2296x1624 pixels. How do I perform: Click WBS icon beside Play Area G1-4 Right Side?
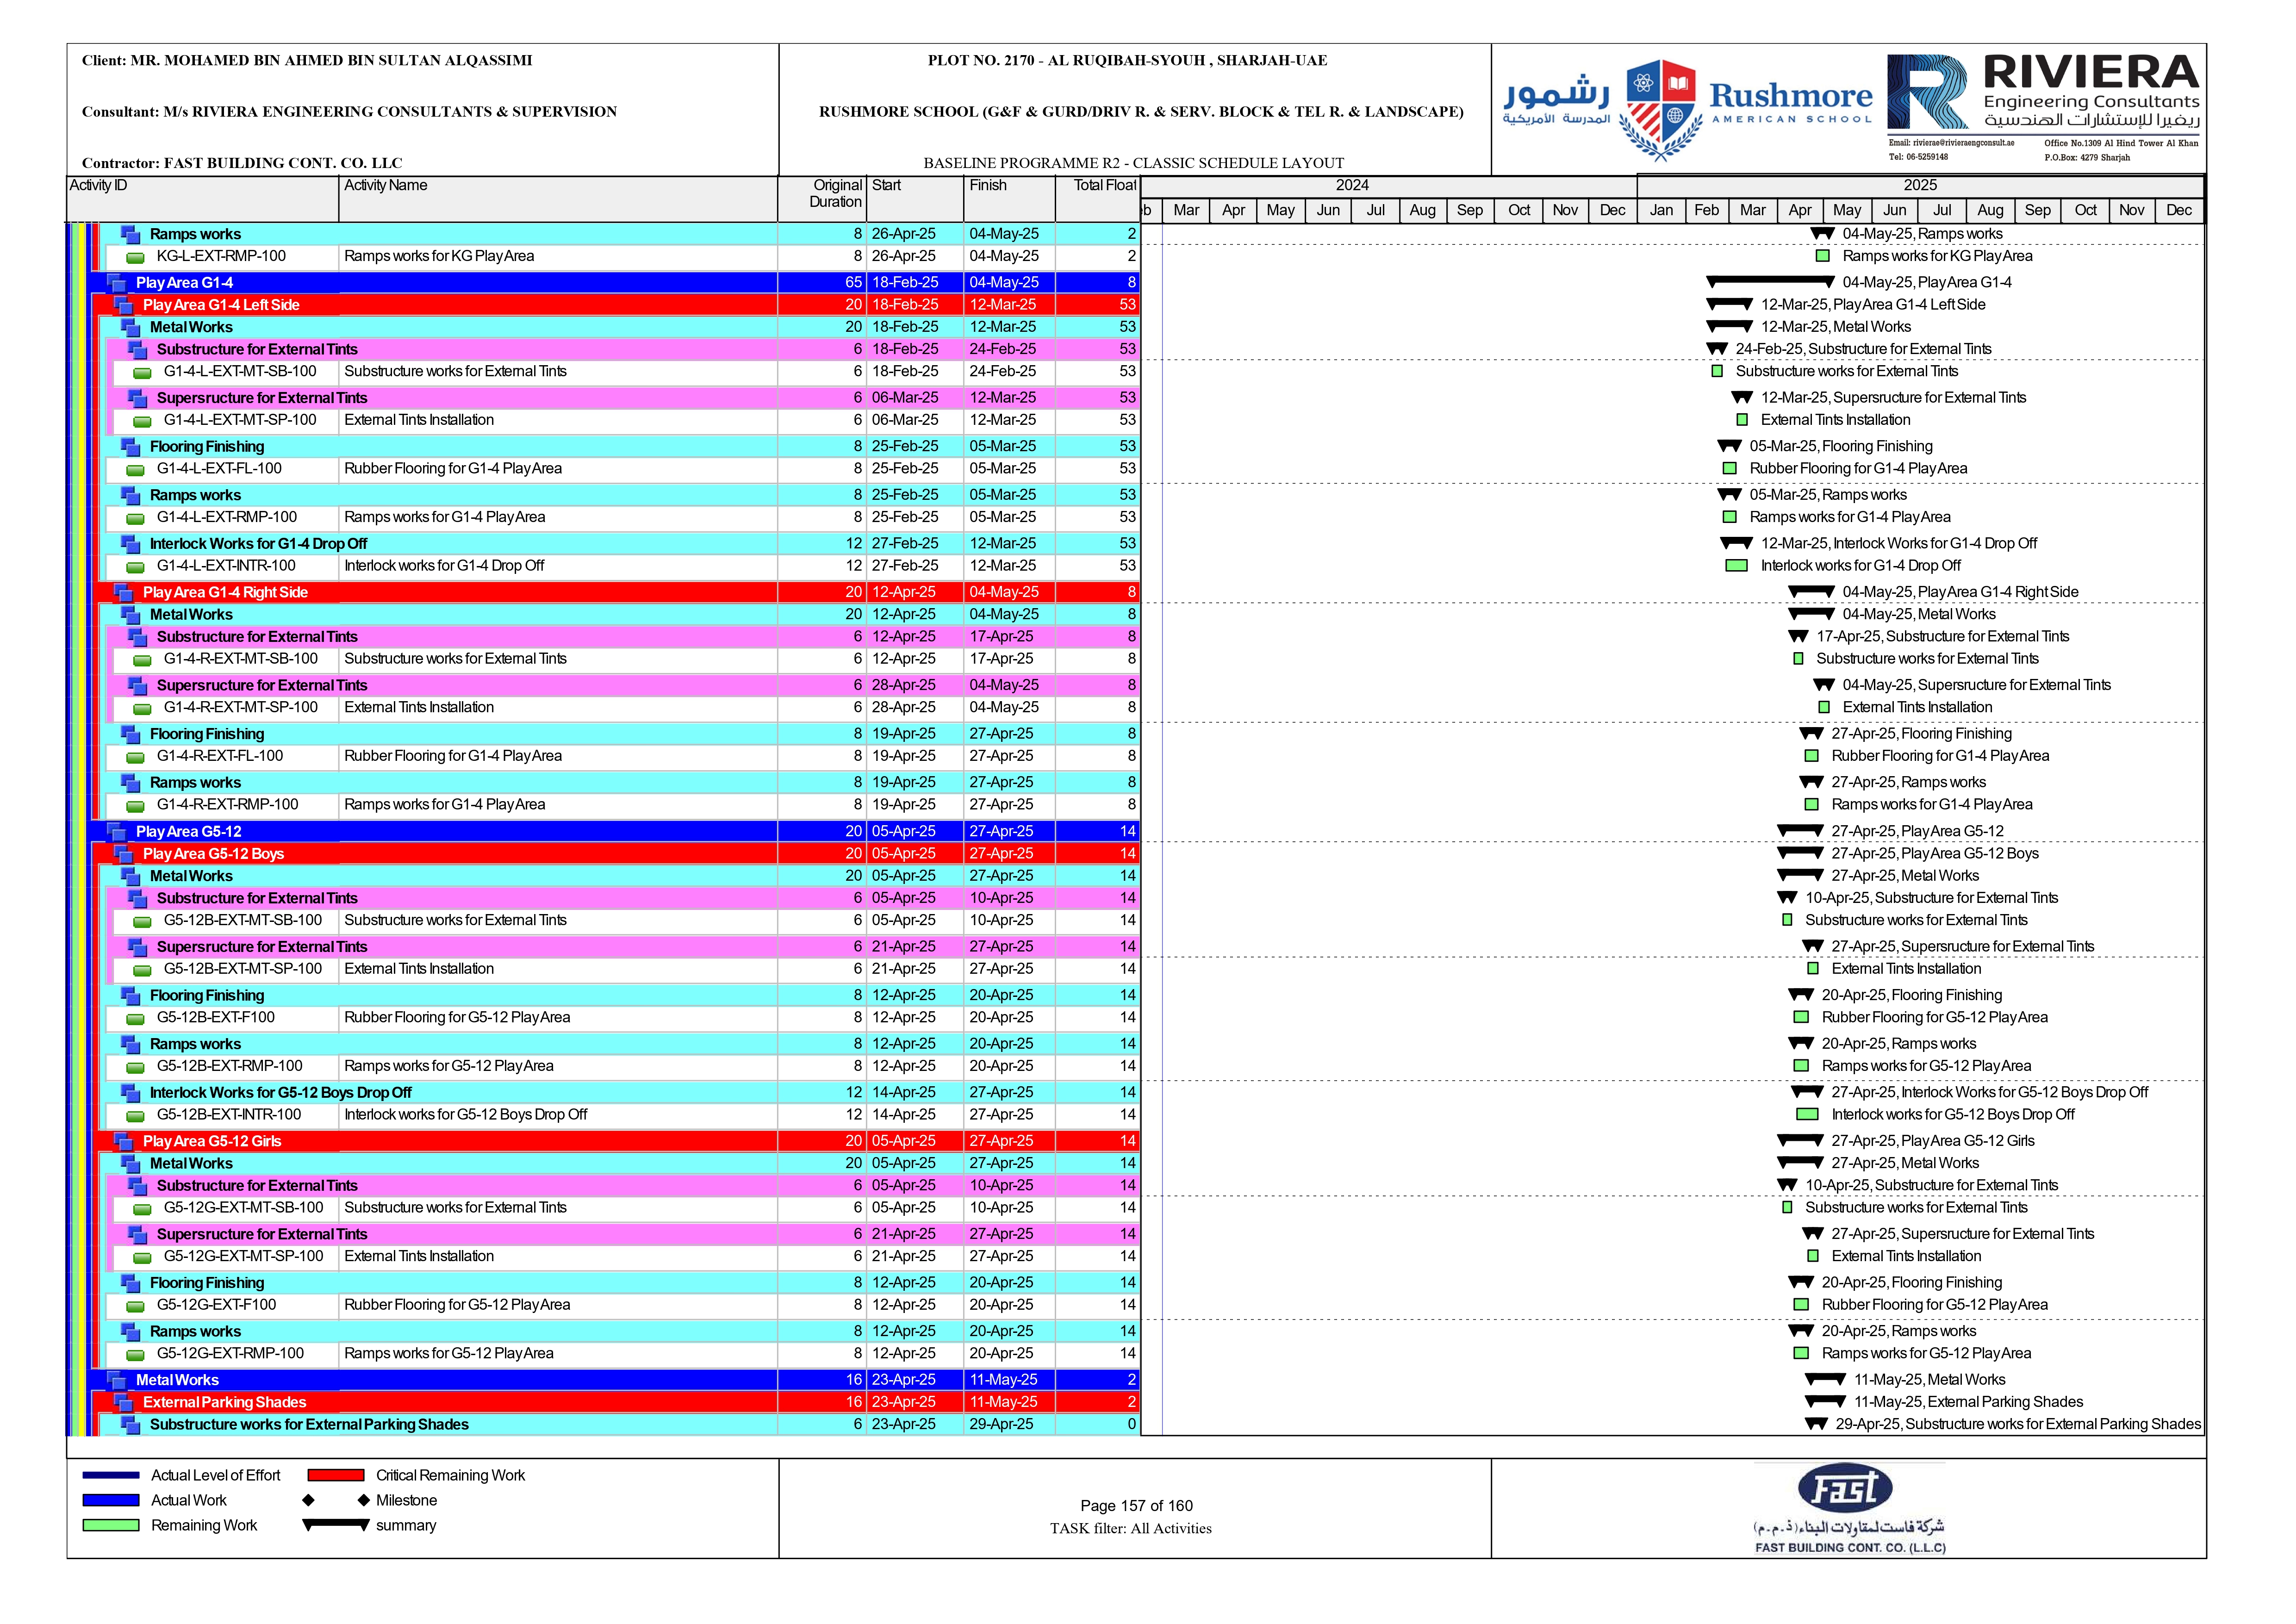(x=124, y=593)
